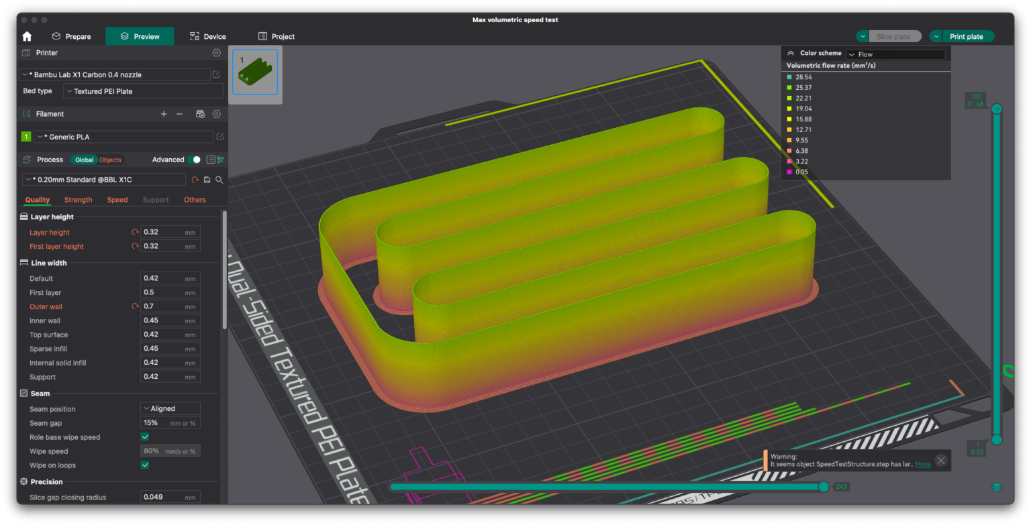Open the Seam position Aligned dropdown

(x=170, y=408)
